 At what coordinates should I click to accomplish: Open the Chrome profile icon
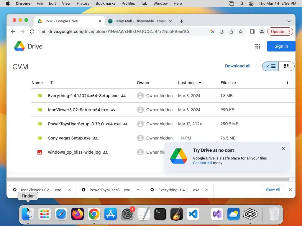tap(262, 31)
